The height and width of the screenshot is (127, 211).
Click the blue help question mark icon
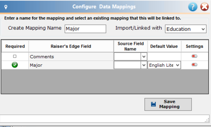pyautogui.click(x=193, y=7)
